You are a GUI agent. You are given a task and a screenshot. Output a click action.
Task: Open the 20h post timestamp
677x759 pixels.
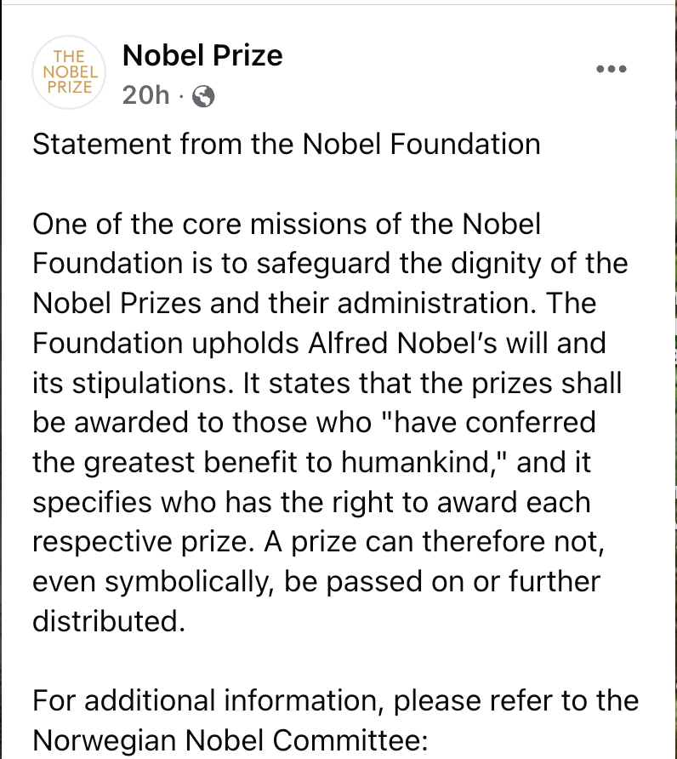click(x=145, y=95)
